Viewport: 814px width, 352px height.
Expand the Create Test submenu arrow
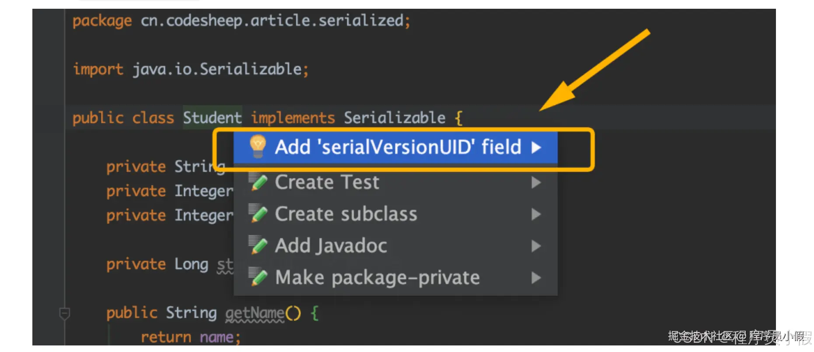pos(536,182)
